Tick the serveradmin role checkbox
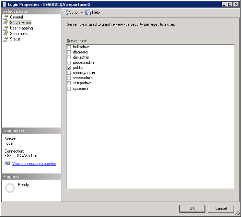 coord(69,78)
